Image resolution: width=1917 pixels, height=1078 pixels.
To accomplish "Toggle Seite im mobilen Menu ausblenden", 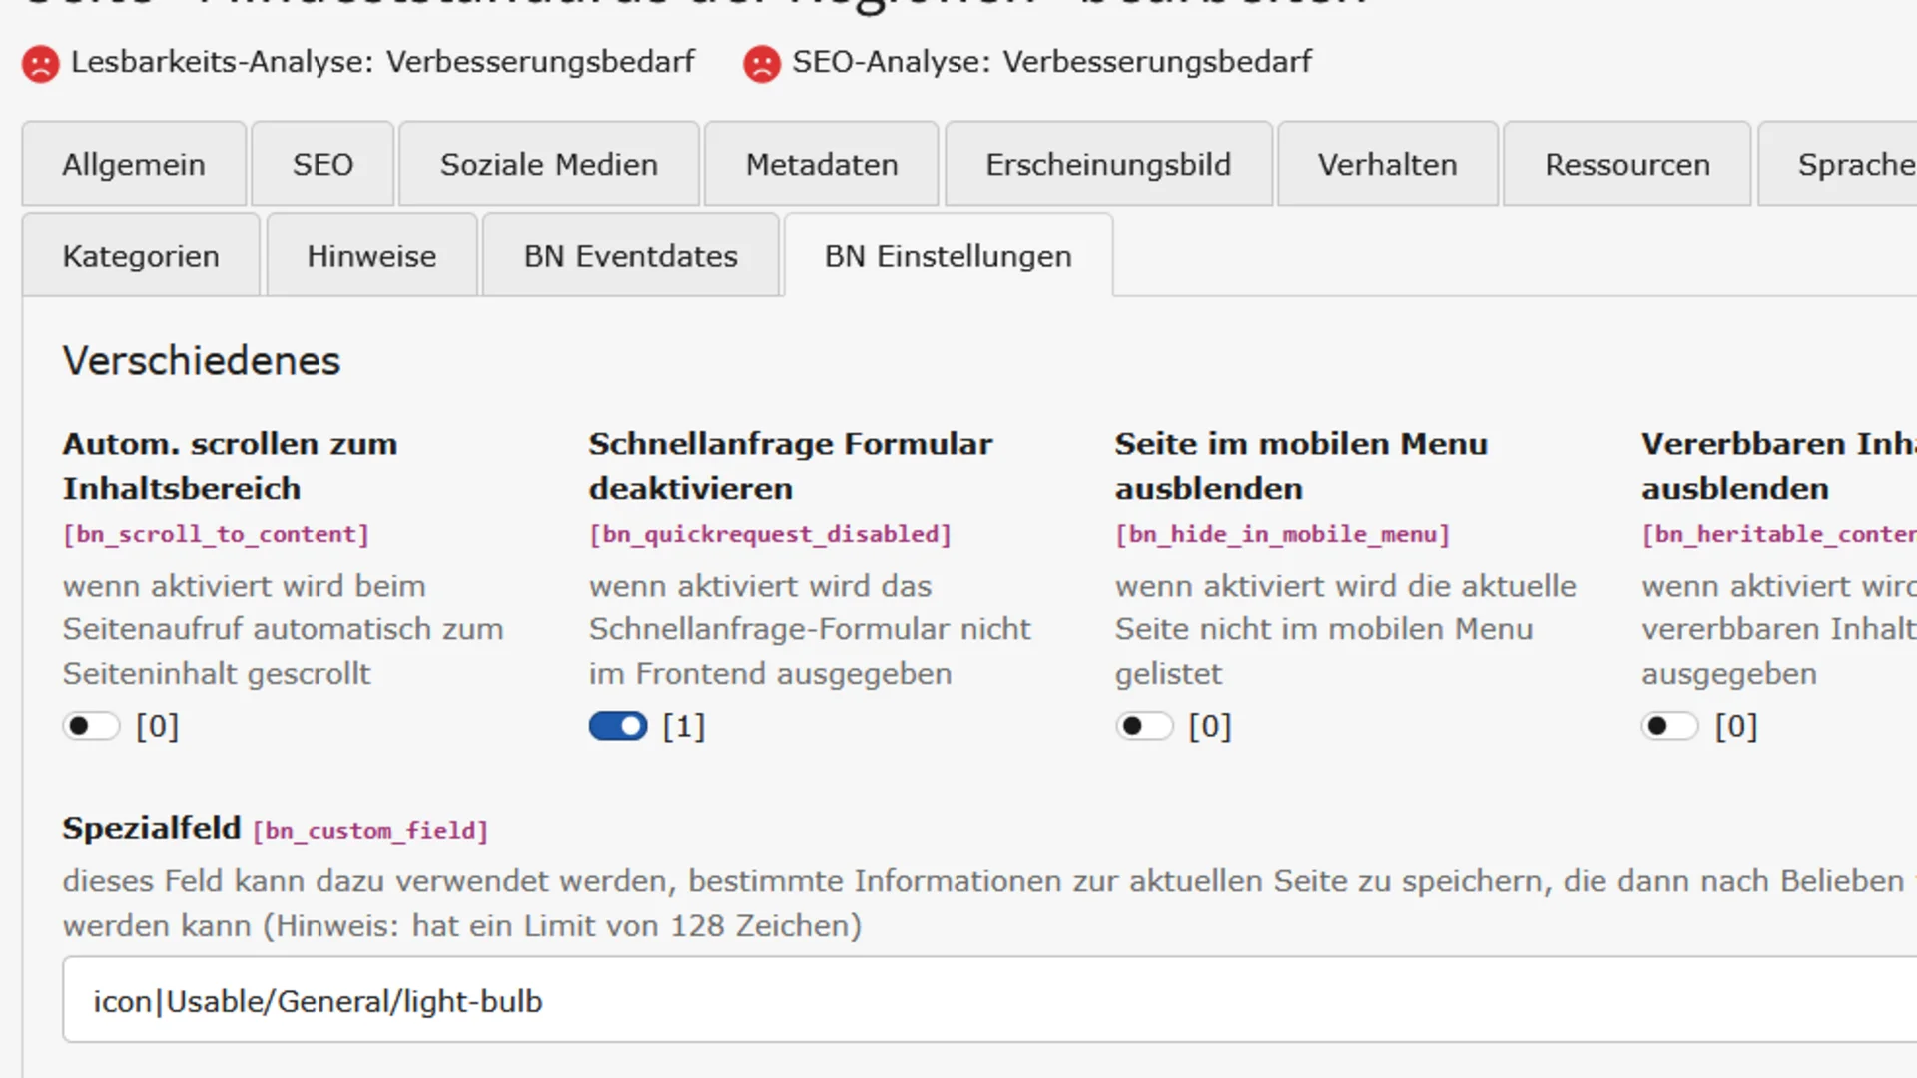I will (x=1144, y=726).
